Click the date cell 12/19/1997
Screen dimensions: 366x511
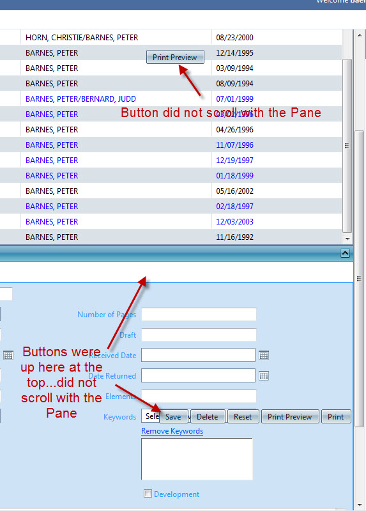point(235,160)
